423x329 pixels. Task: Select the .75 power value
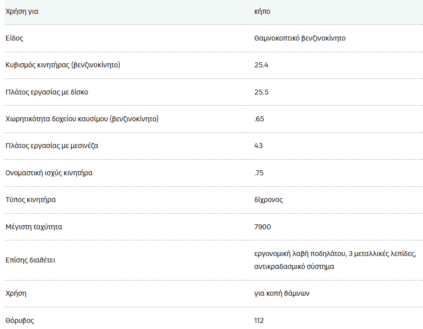(x=259, y=173)
